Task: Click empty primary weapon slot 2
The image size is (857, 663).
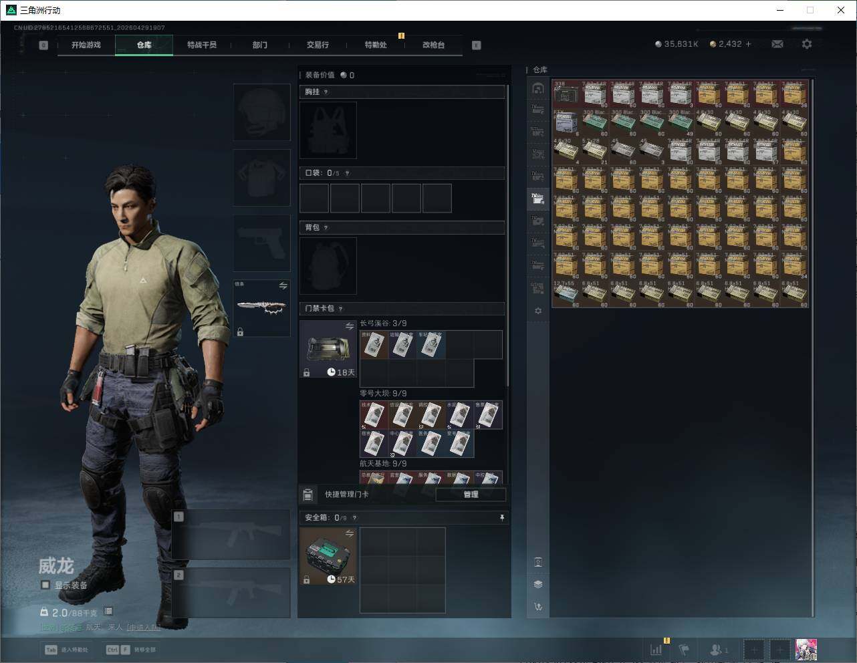Action: pos(231,592)
